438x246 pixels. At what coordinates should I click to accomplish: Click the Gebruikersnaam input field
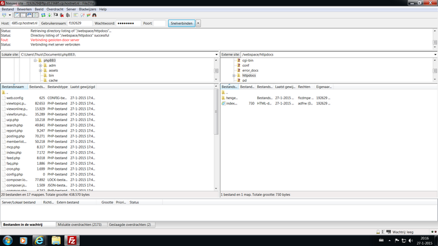tap(79, 23)
